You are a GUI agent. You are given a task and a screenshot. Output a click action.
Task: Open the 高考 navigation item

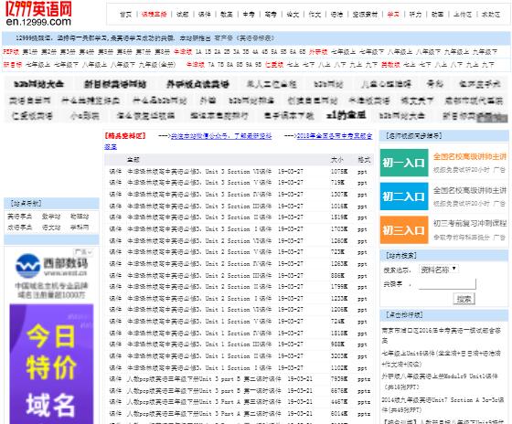coord(271,15)
